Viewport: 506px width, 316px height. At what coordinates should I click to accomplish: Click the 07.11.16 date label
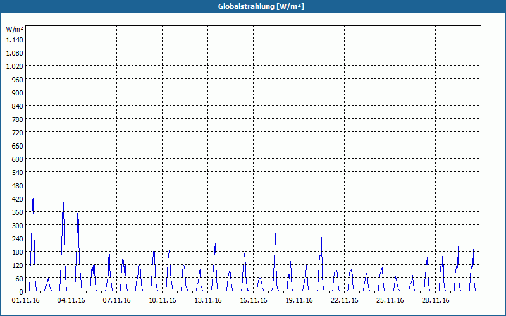pyautogui.click(x=117, y=301)
